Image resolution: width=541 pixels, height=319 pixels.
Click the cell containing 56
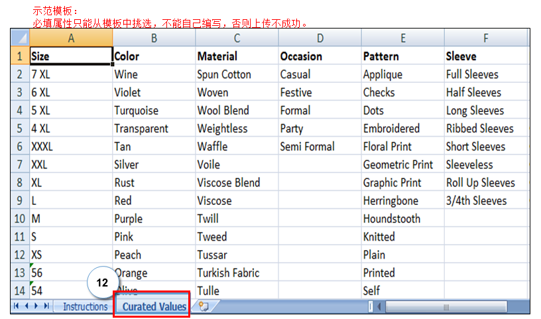(x=71, y=273)
